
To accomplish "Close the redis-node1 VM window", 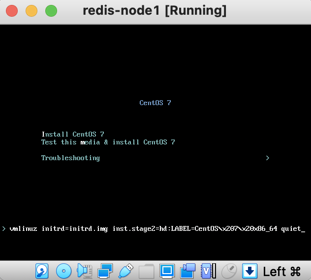I will 12,11.
